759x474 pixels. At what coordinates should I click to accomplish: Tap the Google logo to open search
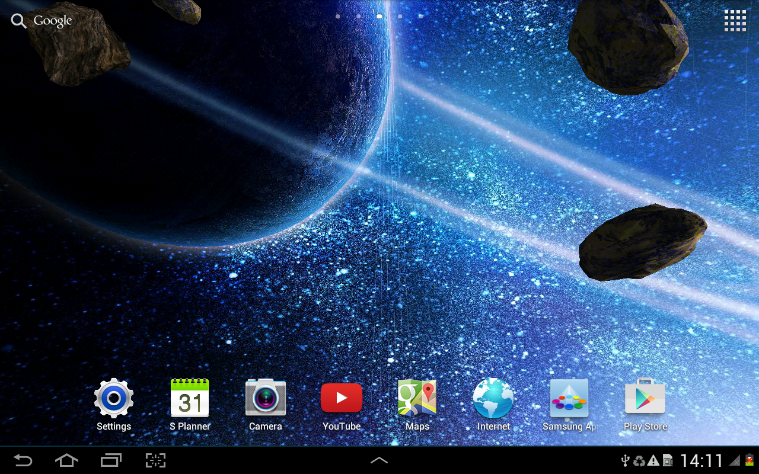pyautogui.click(x=52, y=20)
